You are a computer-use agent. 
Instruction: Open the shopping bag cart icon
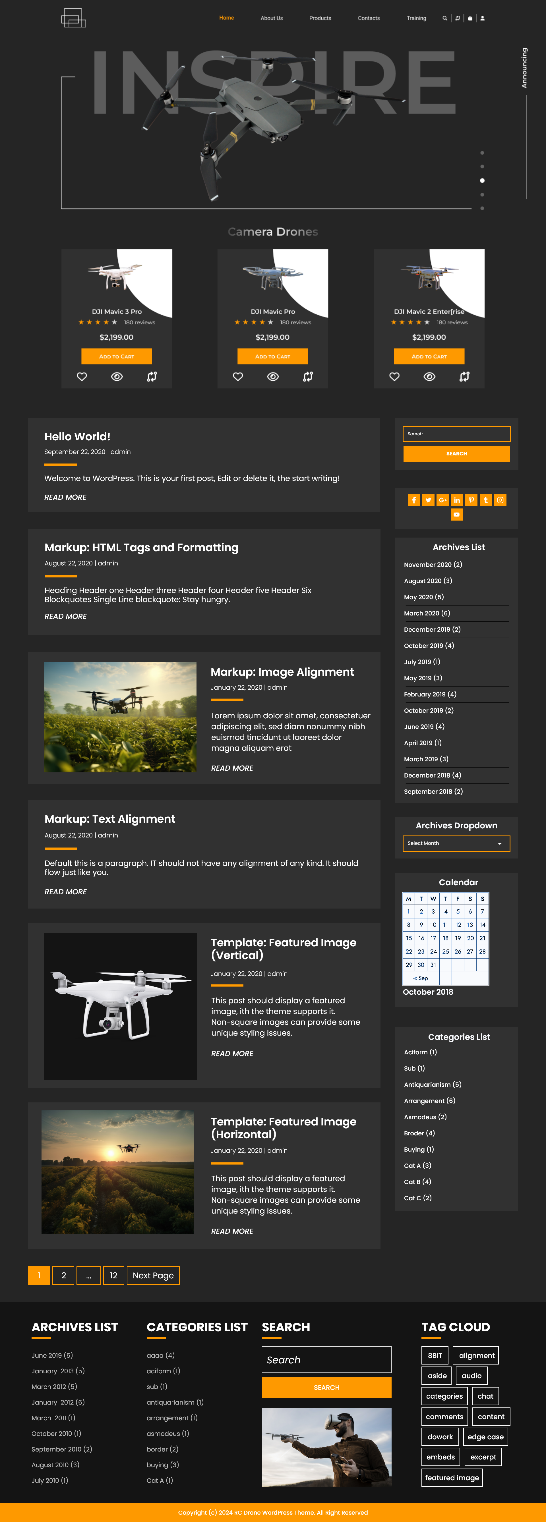(x=470, y=18)
